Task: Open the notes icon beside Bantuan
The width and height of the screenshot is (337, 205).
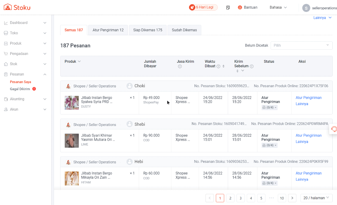Action: coord(228,8)
